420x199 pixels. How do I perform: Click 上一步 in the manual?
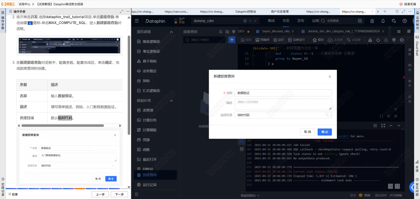pyautogui.click(x=100, y=194)
